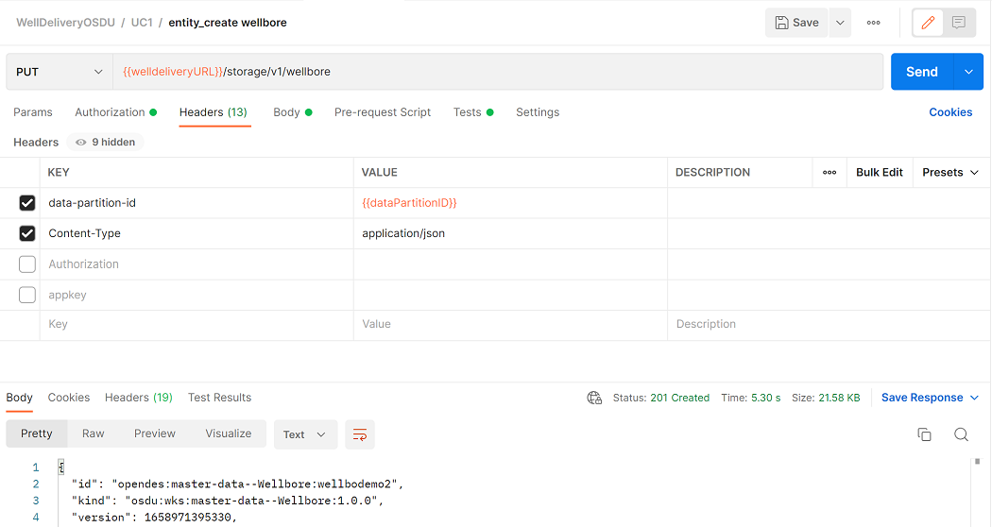
Task: Uncheck the data-partition-id header
Action: 27,203
